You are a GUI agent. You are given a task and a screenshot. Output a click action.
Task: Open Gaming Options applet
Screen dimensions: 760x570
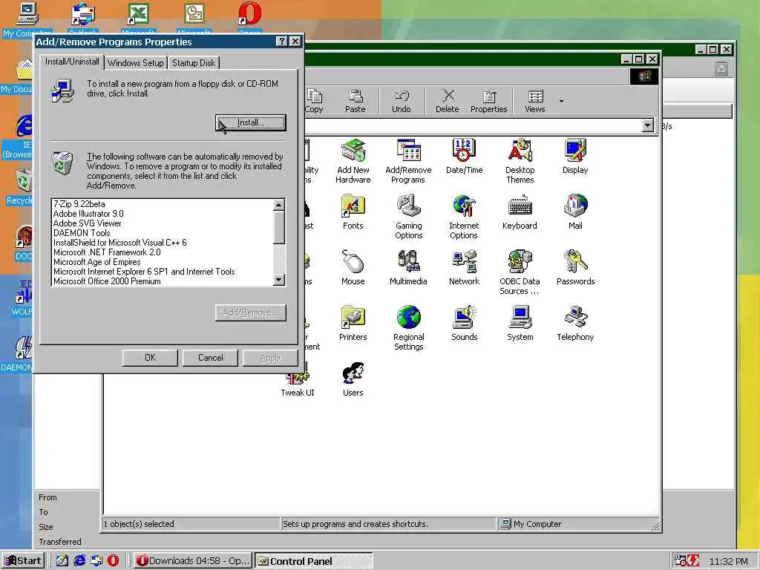click(x=409, y=217)
